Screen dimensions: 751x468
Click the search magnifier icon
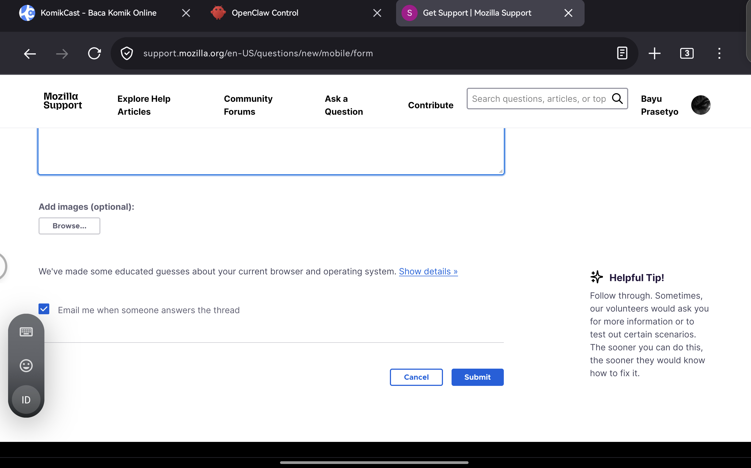click(x=617, y=99)
